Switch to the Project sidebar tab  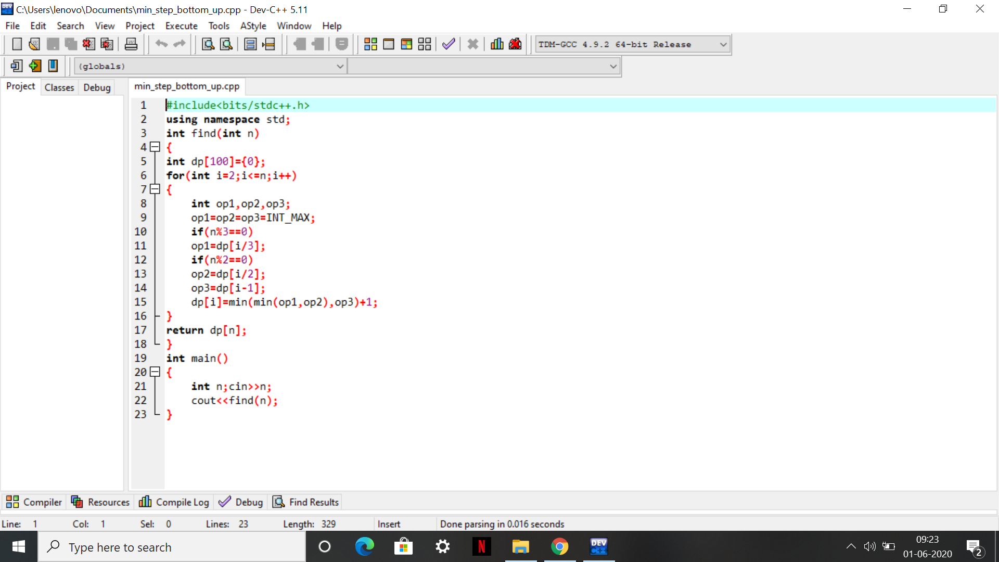pyautogui.click(x=21, y=86)
